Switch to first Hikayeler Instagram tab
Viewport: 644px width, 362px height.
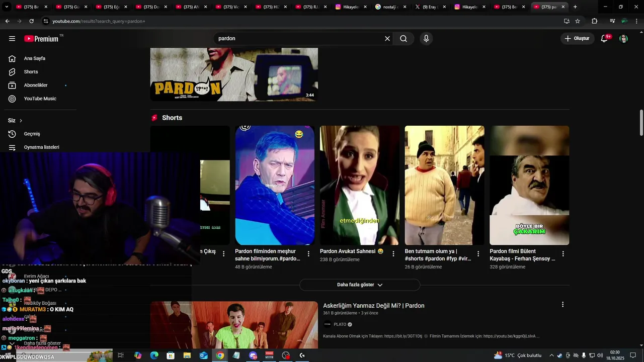(x=351, y=7)
